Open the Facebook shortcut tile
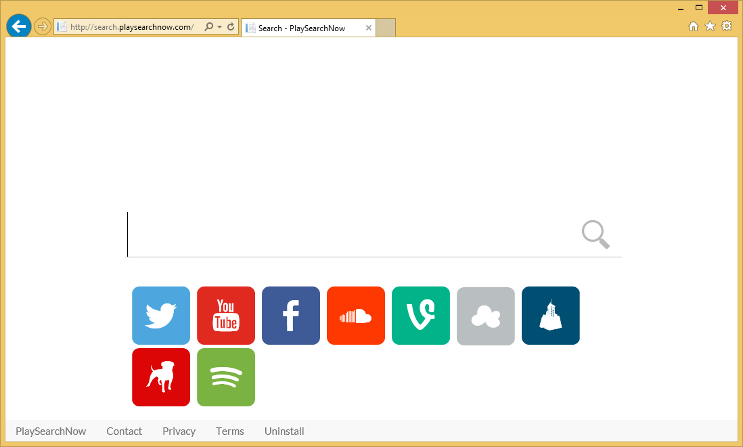The width and height of the screenshot is (743, 447). (x=291, y=316)
